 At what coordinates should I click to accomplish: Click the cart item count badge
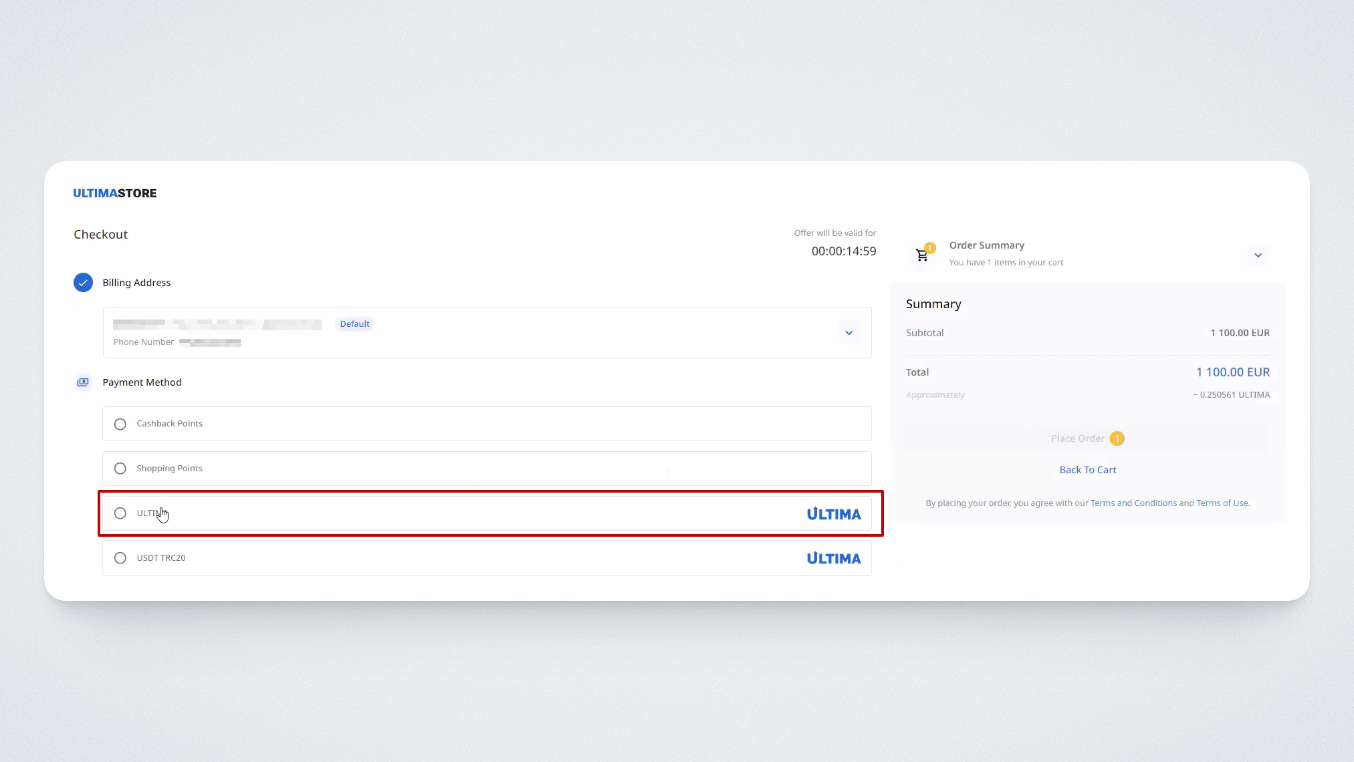click(930, 247)
